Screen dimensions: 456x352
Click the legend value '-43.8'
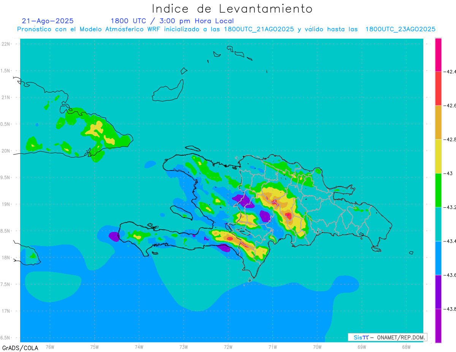pyautogui.click(x=450, y=309)
